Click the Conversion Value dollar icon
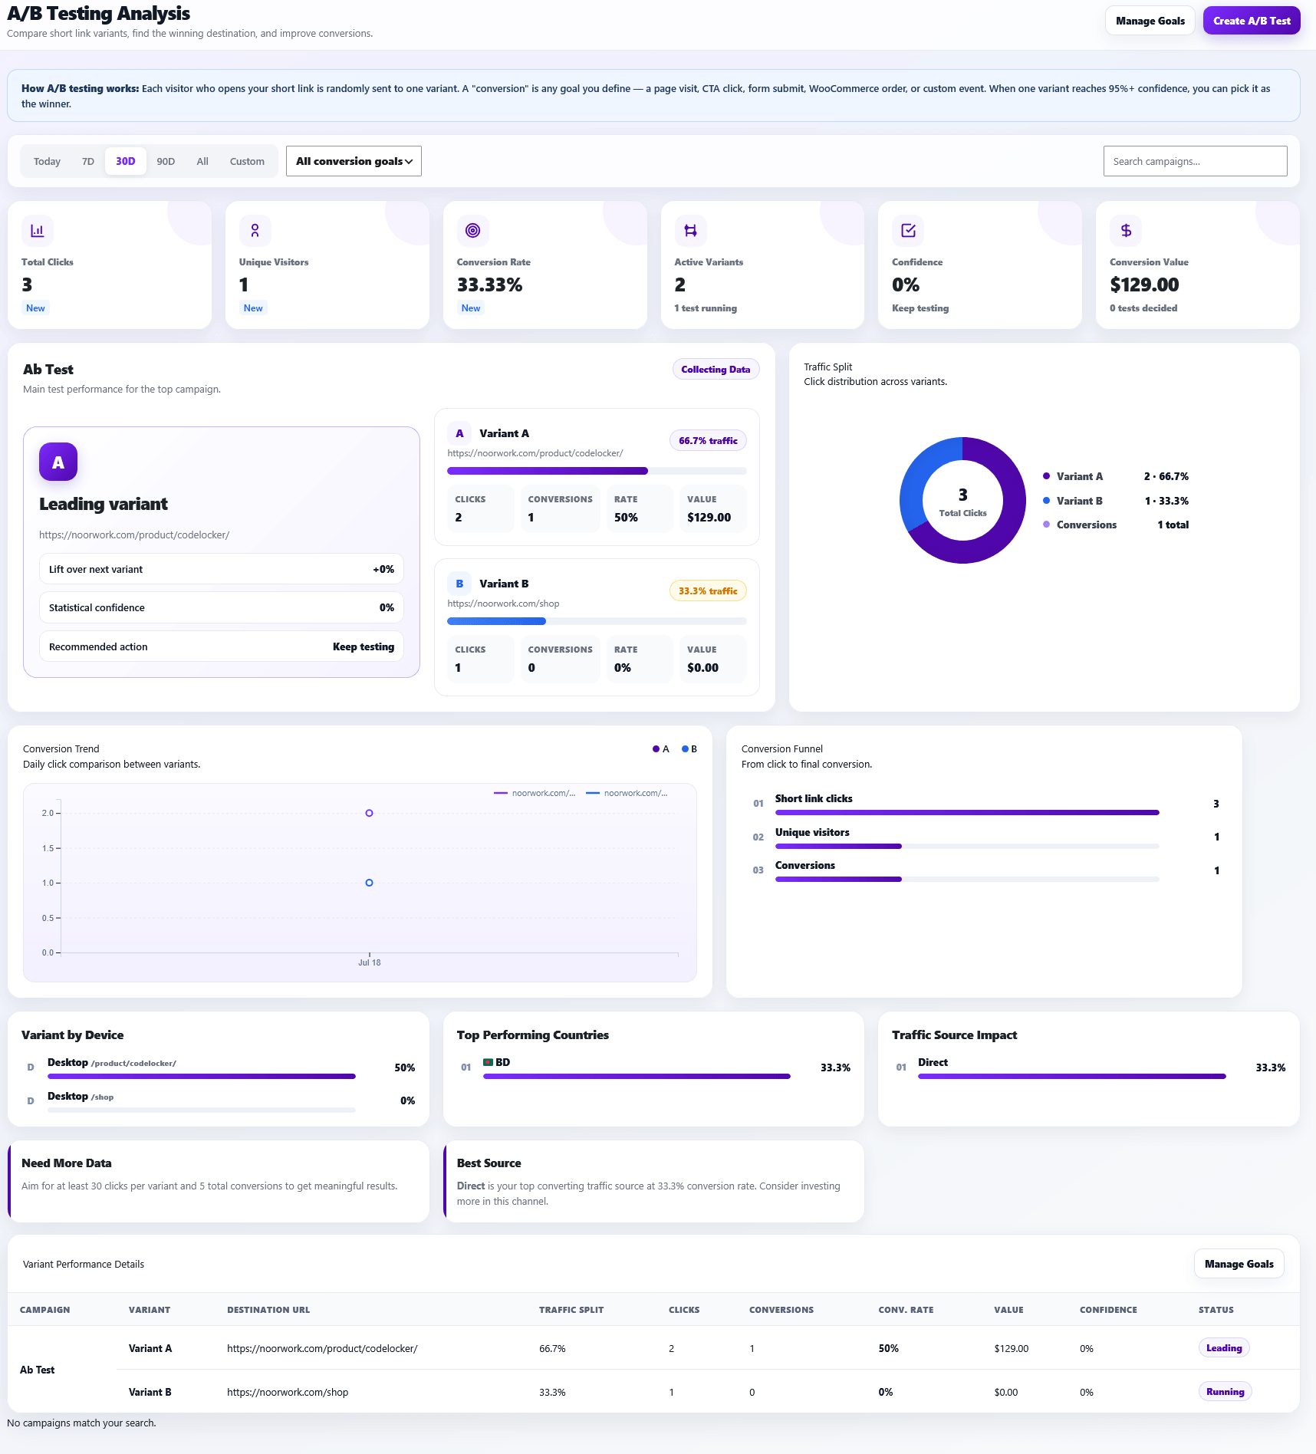 (1126, 230)
